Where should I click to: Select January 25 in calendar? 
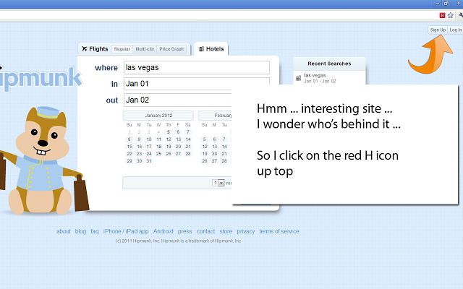[x=158, y=154]
